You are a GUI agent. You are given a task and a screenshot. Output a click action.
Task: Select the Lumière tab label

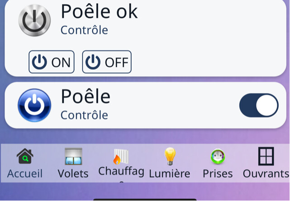pos(170,173)
